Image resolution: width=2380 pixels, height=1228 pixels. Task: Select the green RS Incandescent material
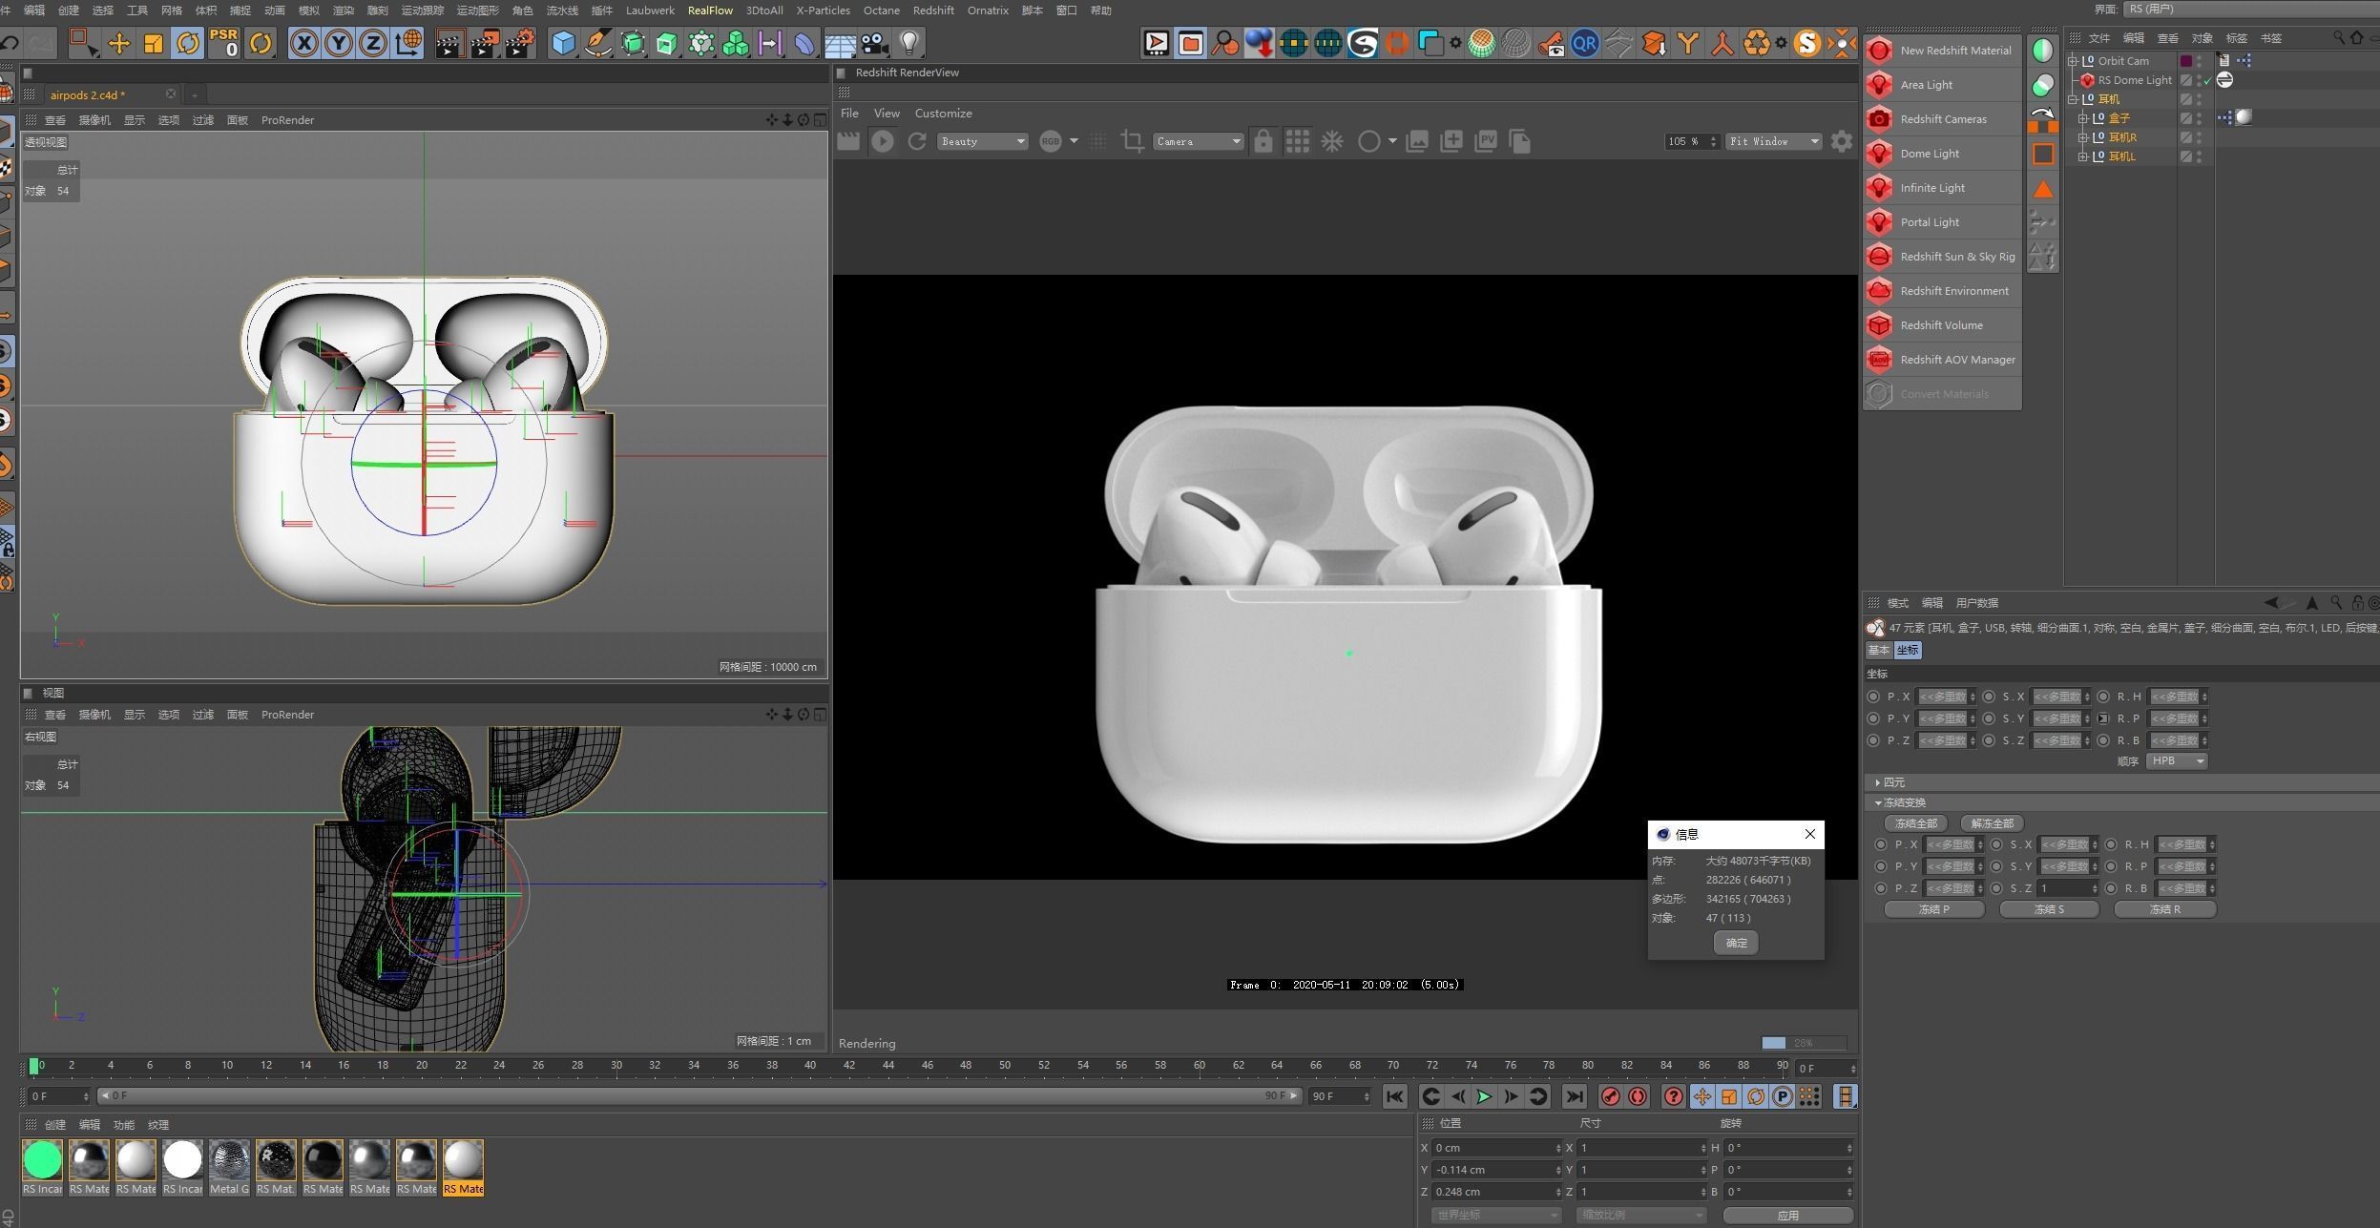coord(42,1167)
